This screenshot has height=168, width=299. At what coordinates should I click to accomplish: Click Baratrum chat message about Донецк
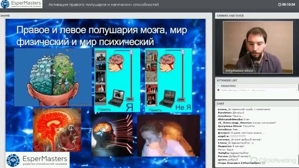coord(231,113)
